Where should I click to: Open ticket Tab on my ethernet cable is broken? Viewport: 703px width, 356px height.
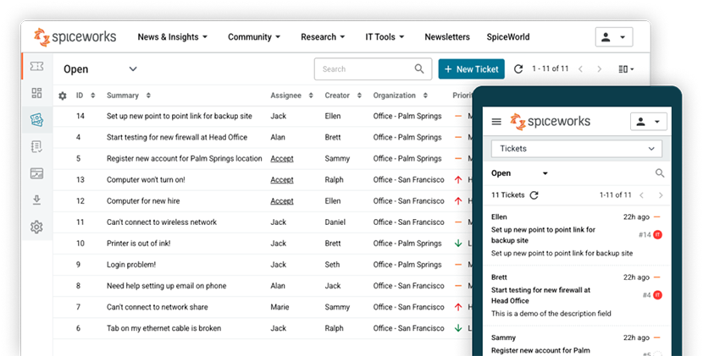tap(163, 328)
